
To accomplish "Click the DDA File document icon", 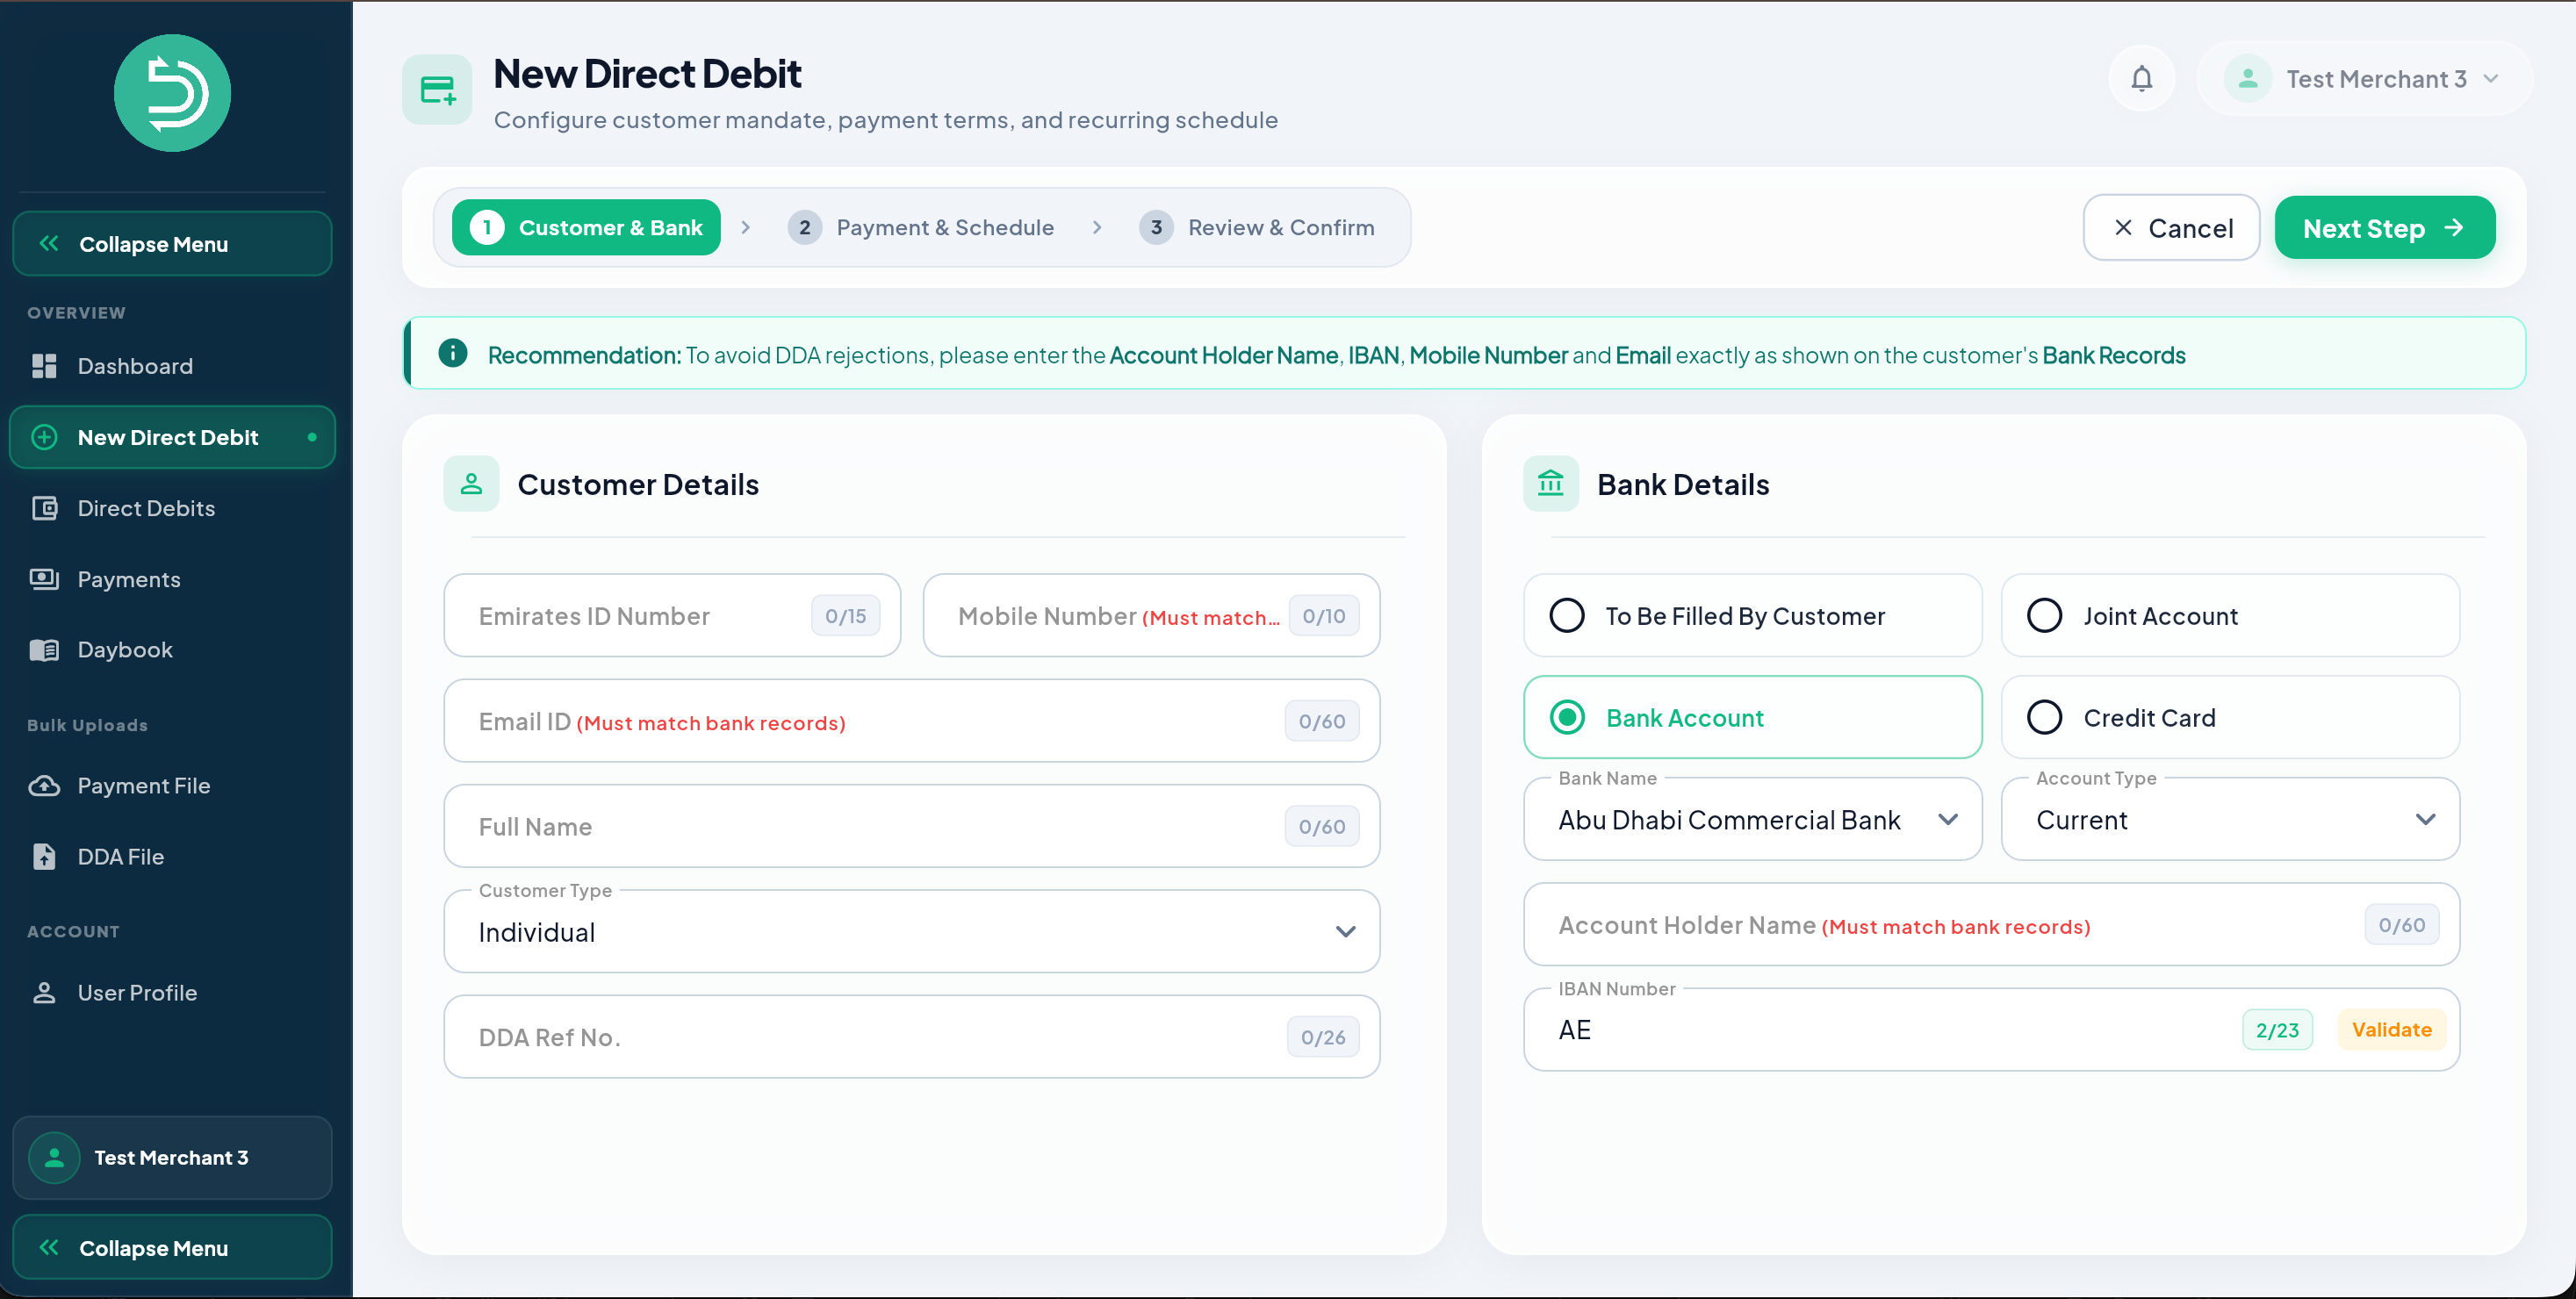I will coord(44,857).
